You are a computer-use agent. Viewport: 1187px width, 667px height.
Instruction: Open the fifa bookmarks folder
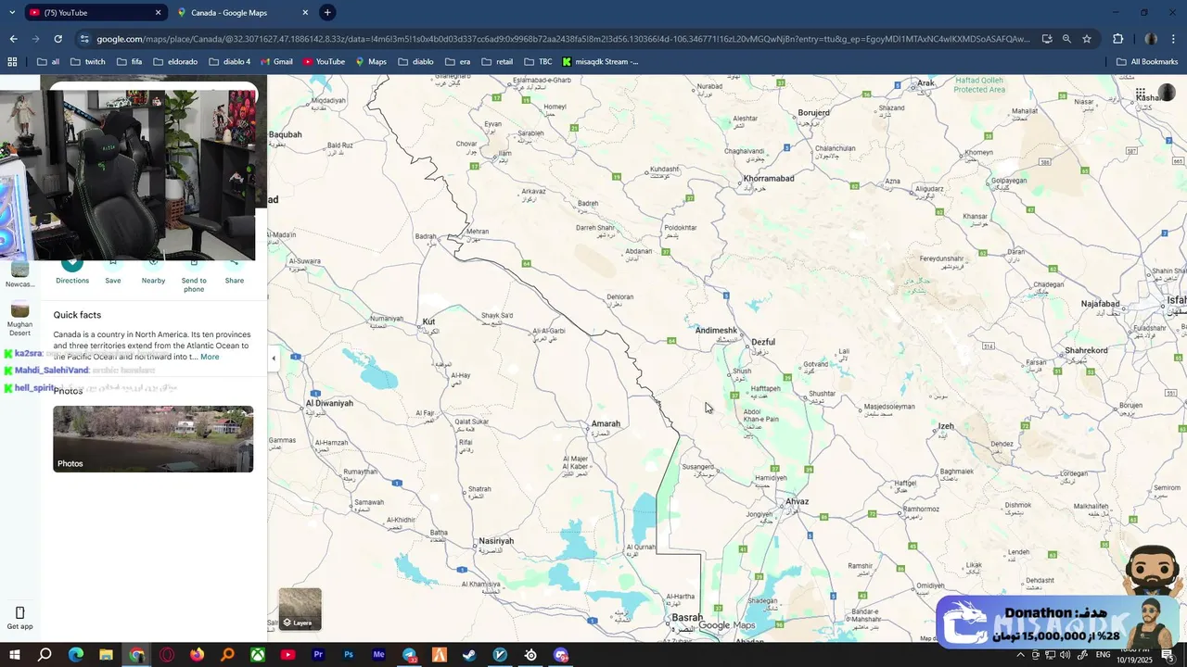pyautogui.click(x=129, y=62)
